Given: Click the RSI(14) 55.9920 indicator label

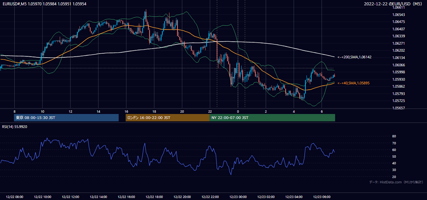Looking at the screenshot, I should tap(15, 127).
